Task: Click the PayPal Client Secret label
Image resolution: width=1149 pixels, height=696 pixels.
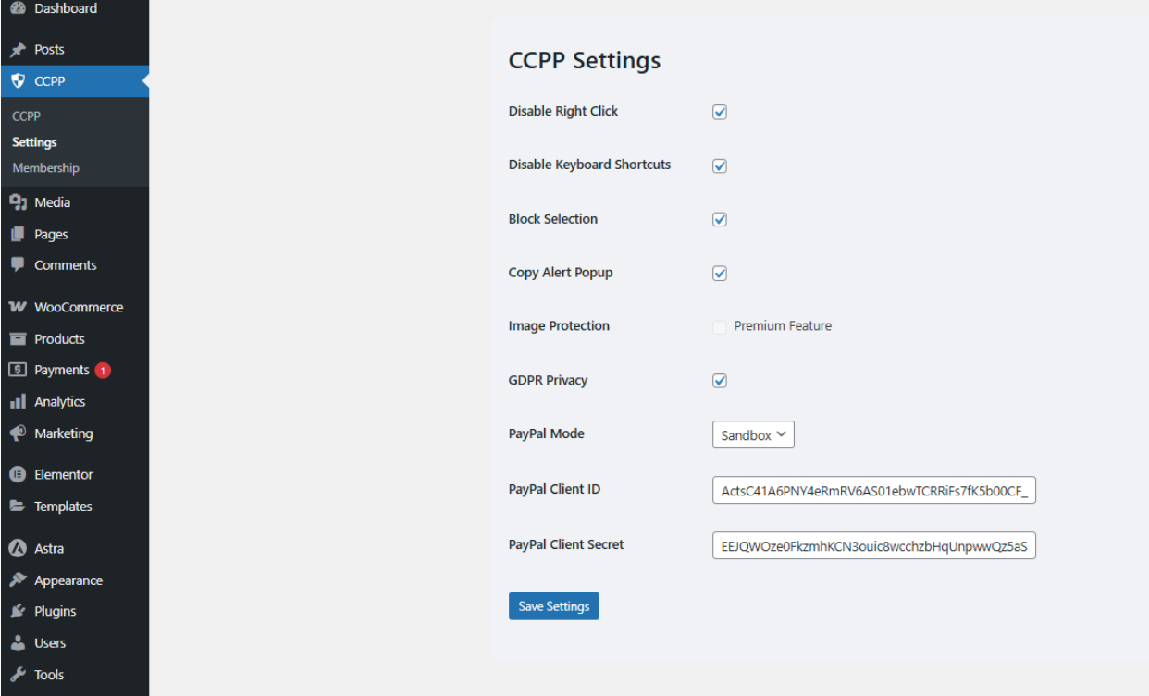Action: [x=566, y=544]
